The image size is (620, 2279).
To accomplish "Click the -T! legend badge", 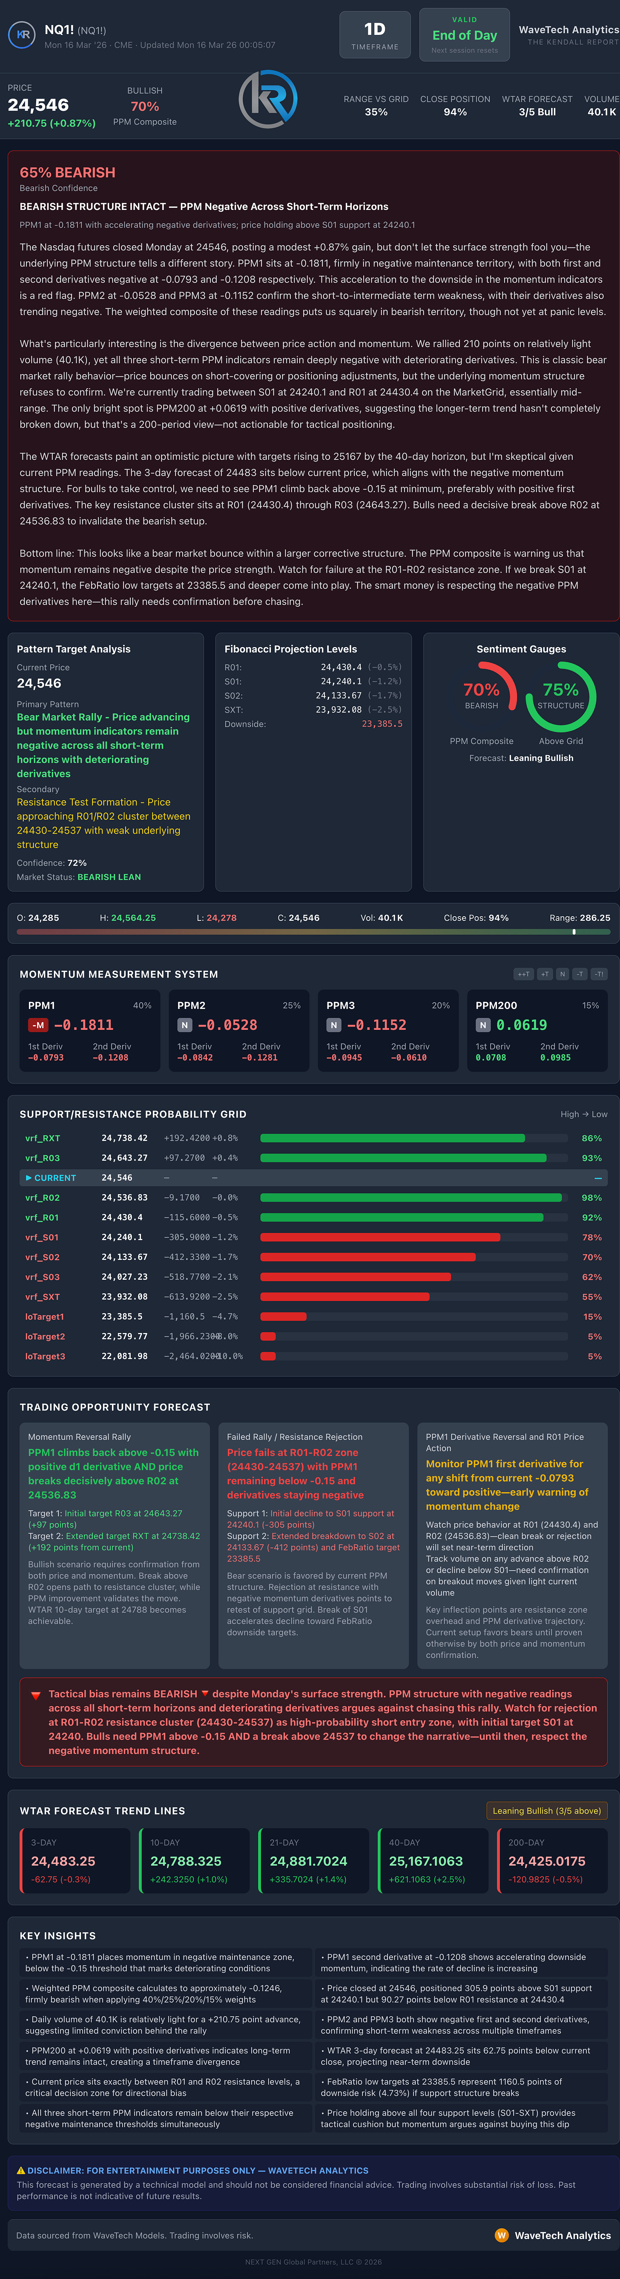I will [599, 974].
